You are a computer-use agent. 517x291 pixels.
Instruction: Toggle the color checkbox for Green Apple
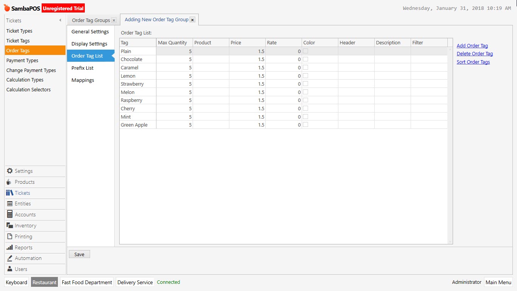pos(305,125)
